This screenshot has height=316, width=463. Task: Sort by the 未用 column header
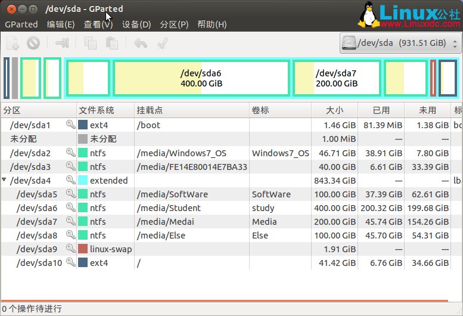tap(428, 110)
